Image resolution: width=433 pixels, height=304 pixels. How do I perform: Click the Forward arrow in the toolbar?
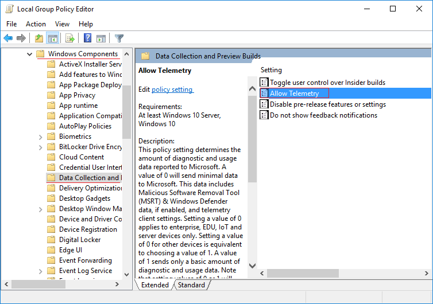pyautogui.click(x=21, y=38)
